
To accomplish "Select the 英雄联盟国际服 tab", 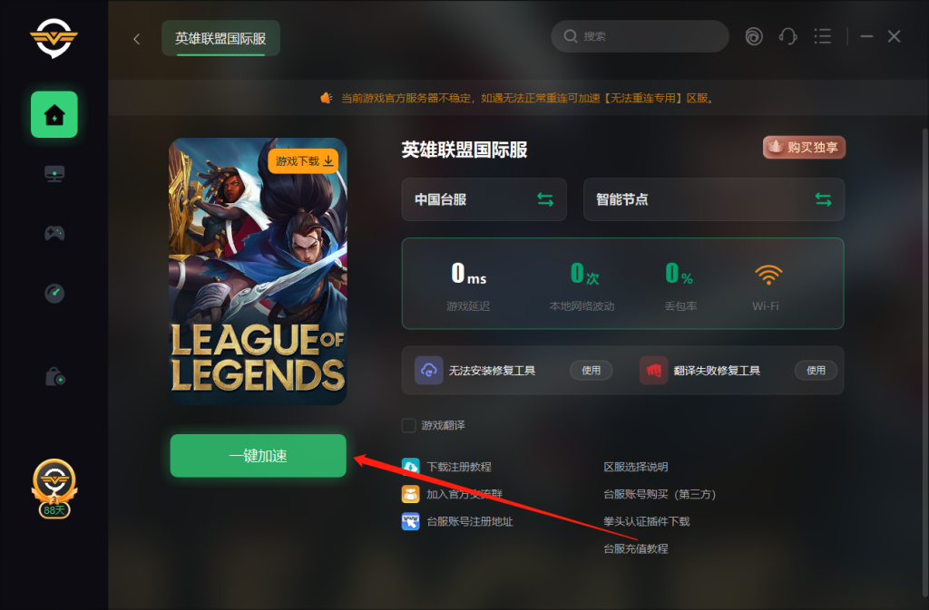I will (220, 38).
